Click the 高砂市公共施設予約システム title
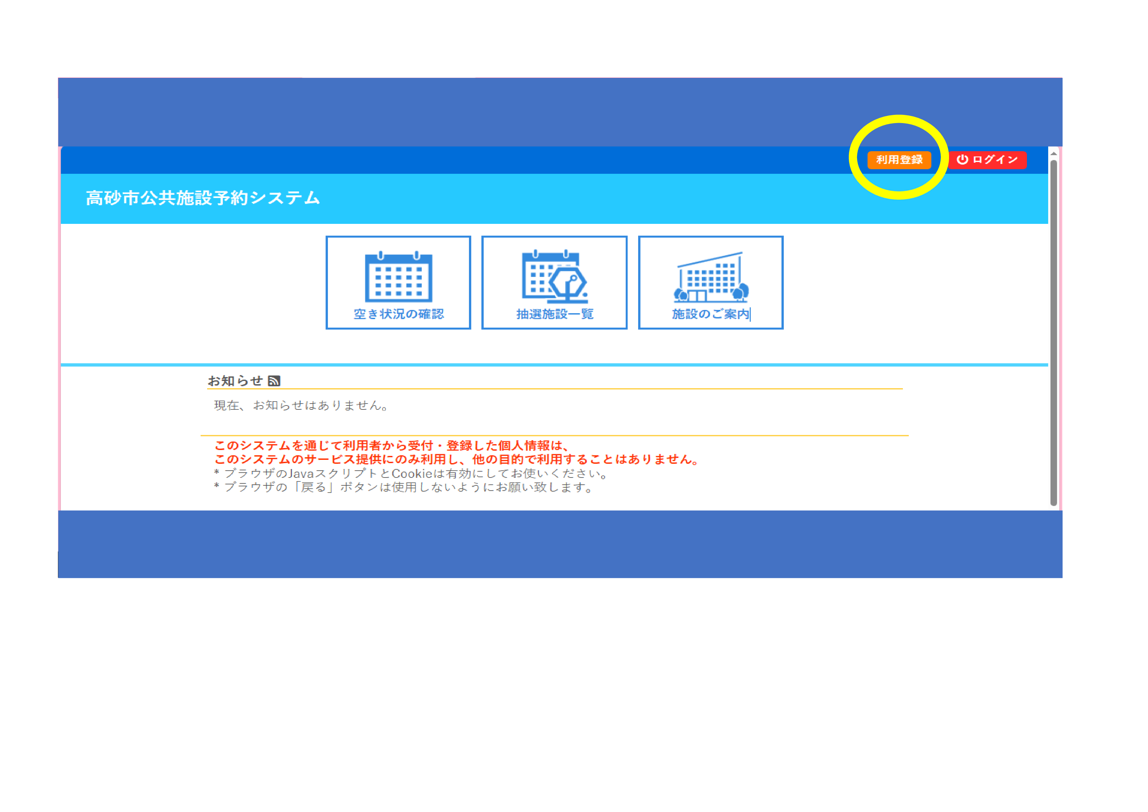The image size is (1148, 812). 203,198
